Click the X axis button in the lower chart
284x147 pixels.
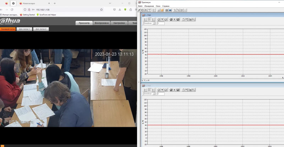click(x=174, y=90)
